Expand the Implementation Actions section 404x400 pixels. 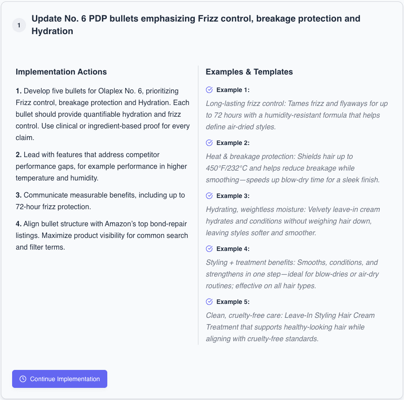(61, 71)
